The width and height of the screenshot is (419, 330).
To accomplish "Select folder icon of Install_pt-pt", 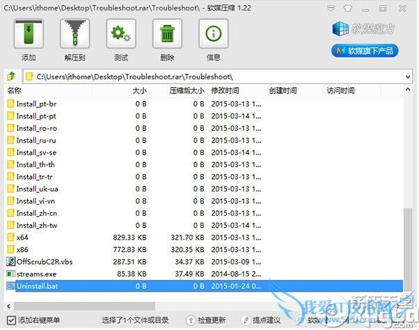I will (10, 116).
